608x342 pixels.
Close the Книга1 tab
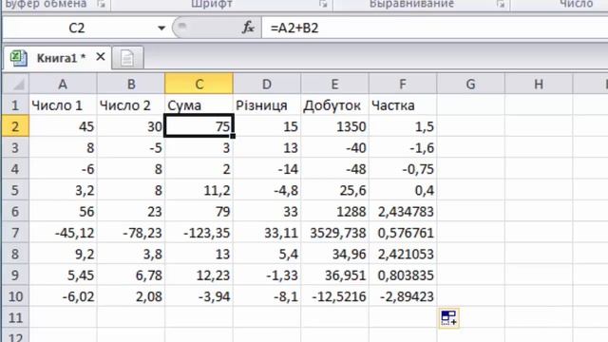tap(101, 57)
